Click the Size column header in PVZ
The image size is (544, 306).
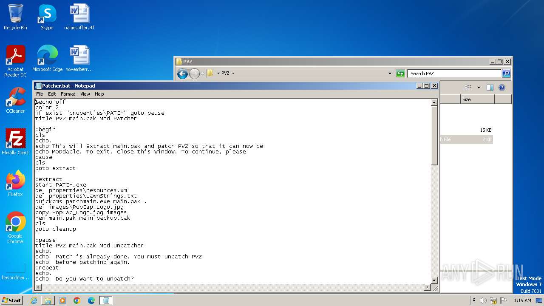coord(477,99)
